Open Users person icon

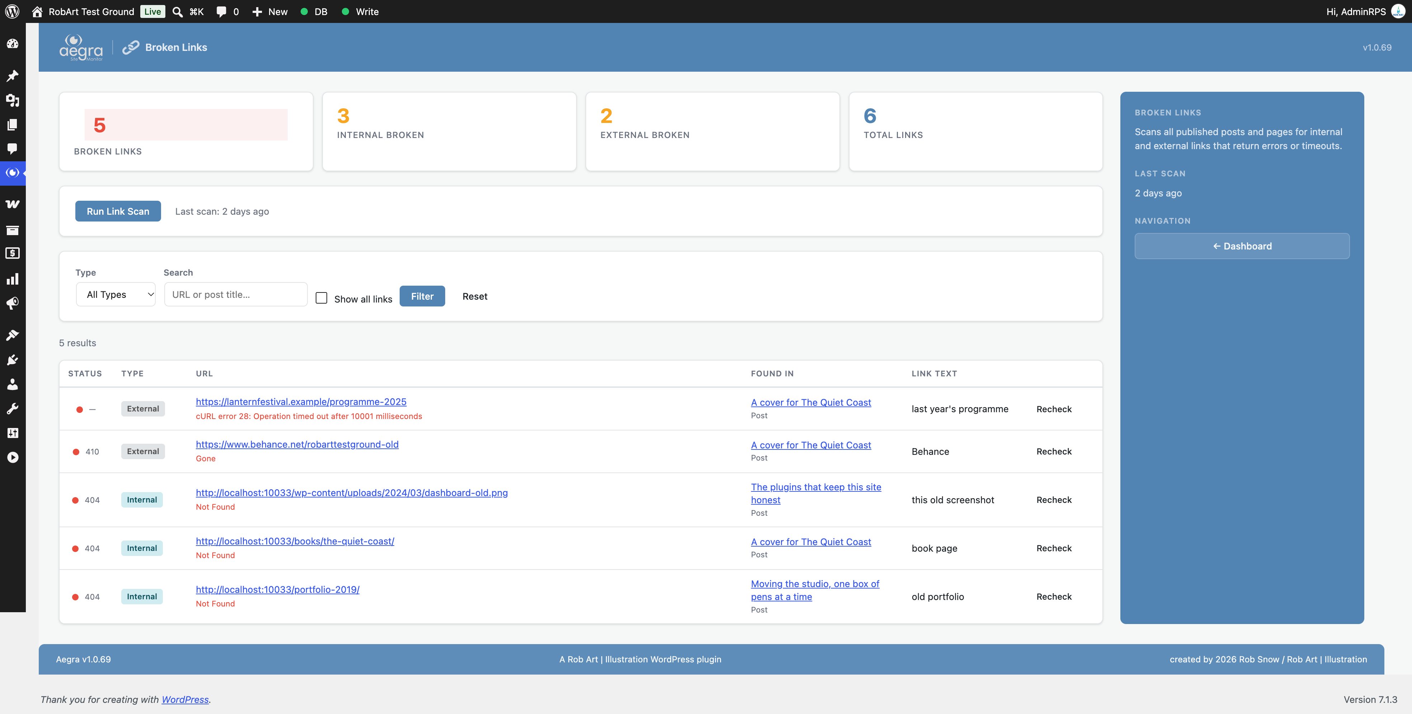13,384
